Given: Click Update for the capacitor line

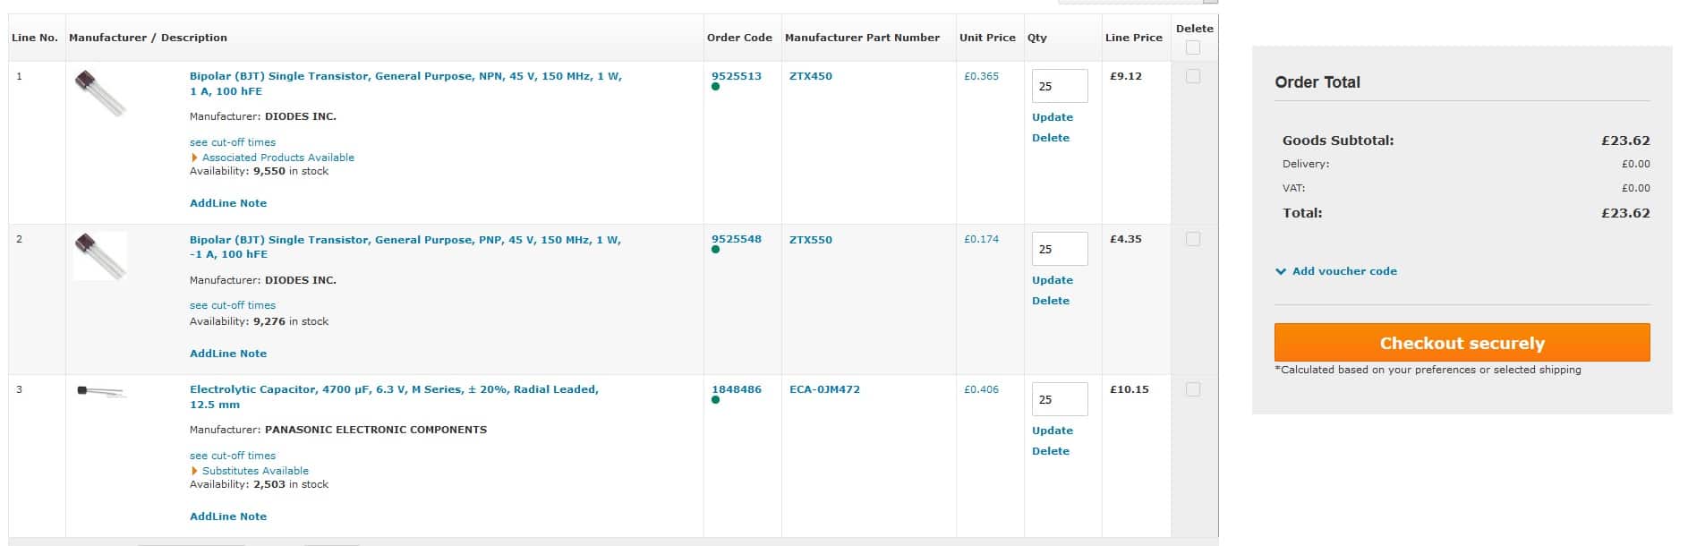Looking at the screenshot, I should (x=1053, y=431).
